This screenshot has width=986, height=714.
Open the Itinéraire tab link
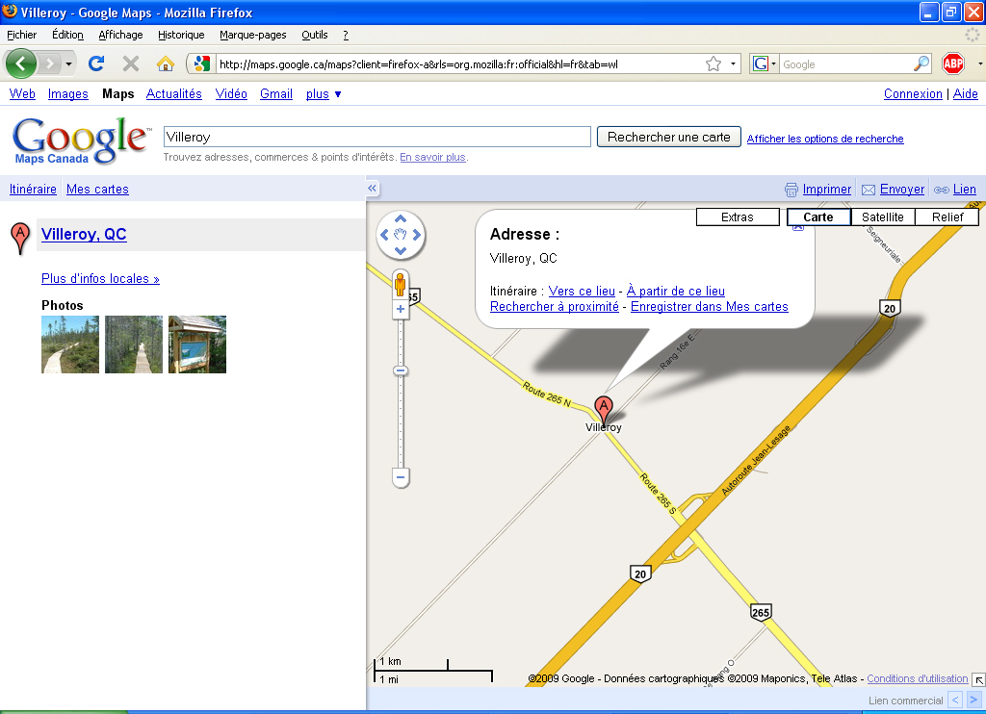[x=33, y=189]
